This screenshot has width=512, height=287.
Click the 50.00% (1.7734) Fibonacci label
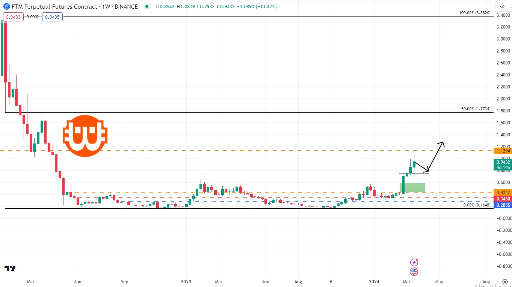[x=476, y=109]
